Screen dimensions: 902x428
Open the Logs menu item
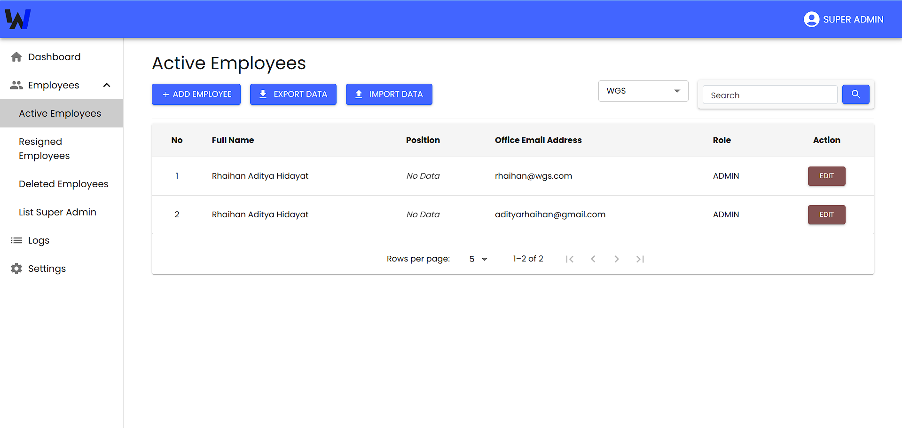click(39, 240)
